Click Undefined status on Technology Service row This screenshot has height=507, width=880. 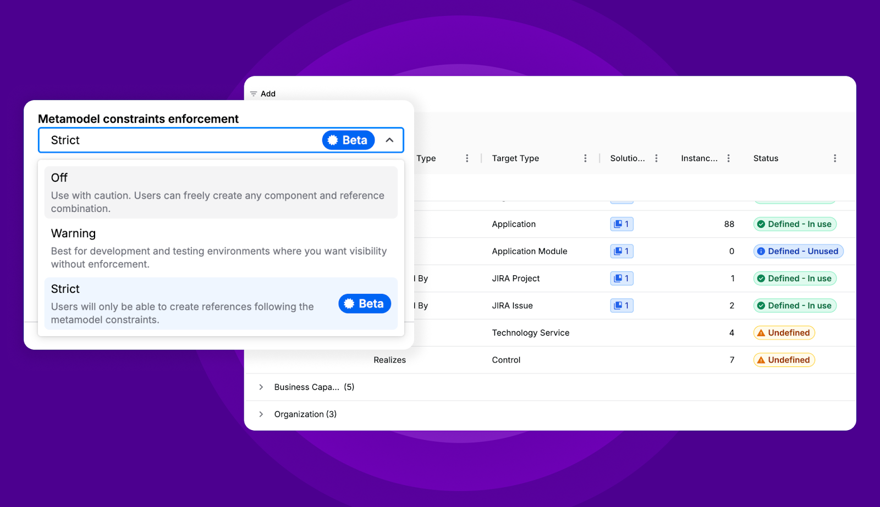784,333
